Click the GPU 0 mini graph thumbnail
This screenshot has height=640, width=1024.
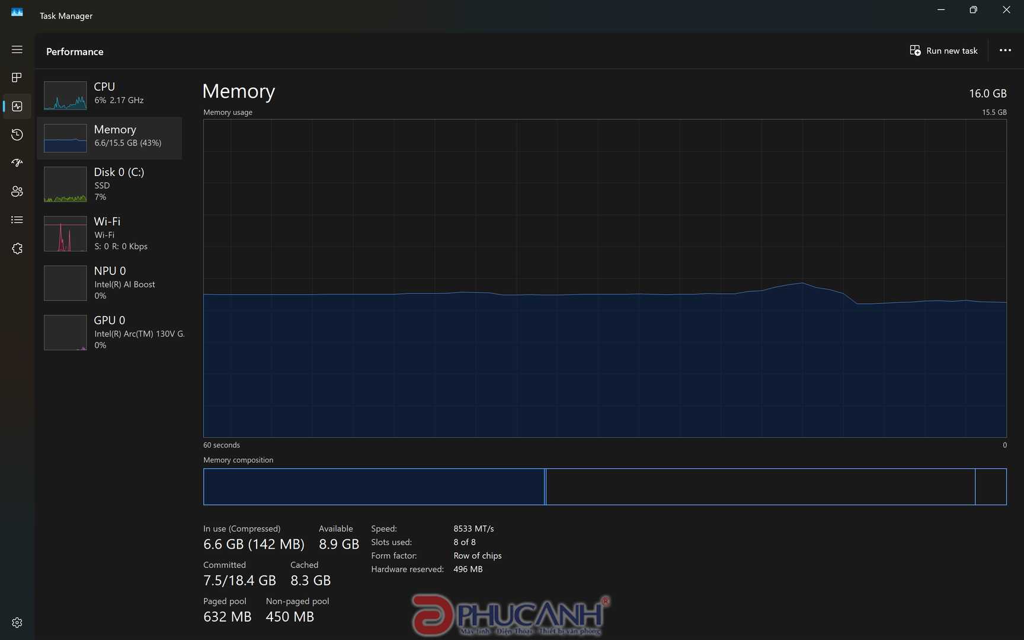click(x=65, y=332)
